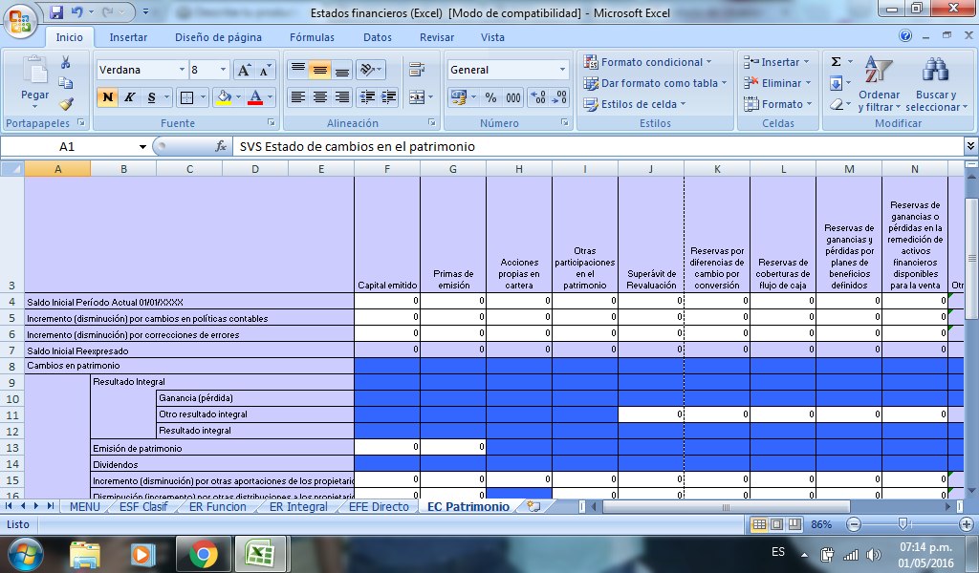This screenshot has height=573, width=979.
Task: Align text left
Action: tap(298, 97)
